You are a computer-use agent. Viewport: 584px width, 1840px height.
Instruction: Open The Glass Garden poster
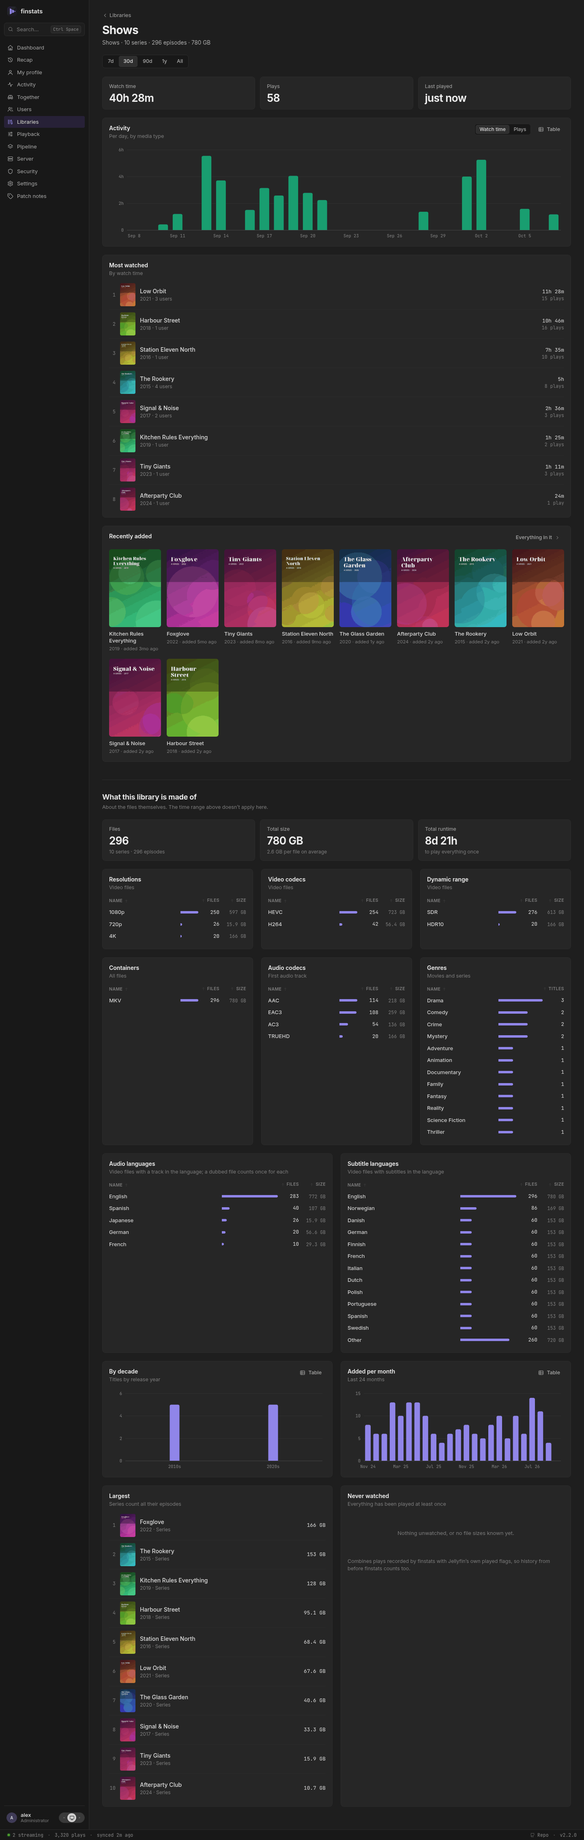[x=365, y=589]
